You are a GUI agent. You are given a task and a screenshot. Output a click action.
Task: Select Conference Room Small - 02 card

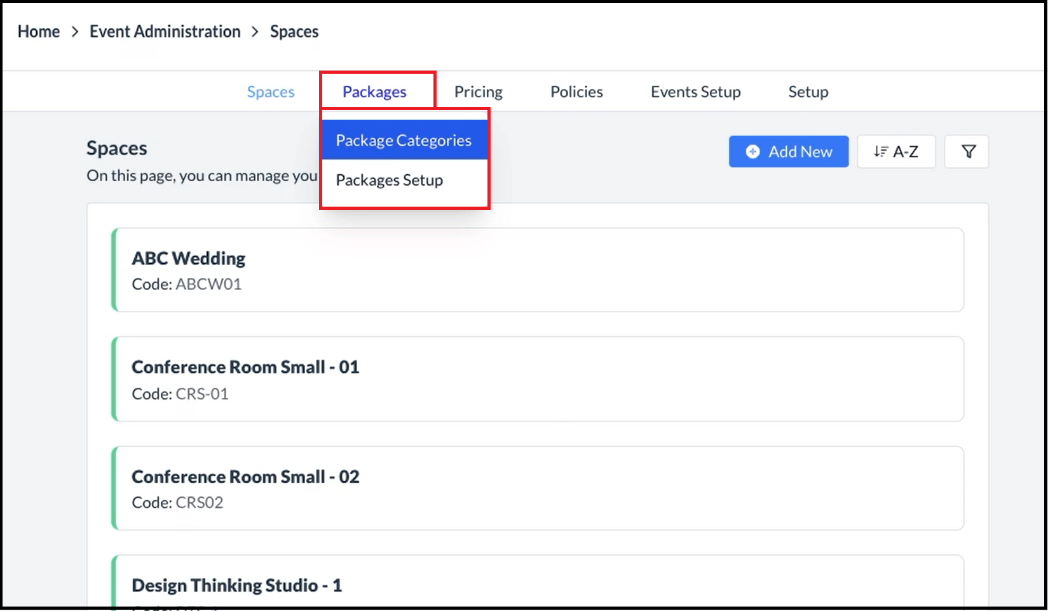(x=537, y=488)
